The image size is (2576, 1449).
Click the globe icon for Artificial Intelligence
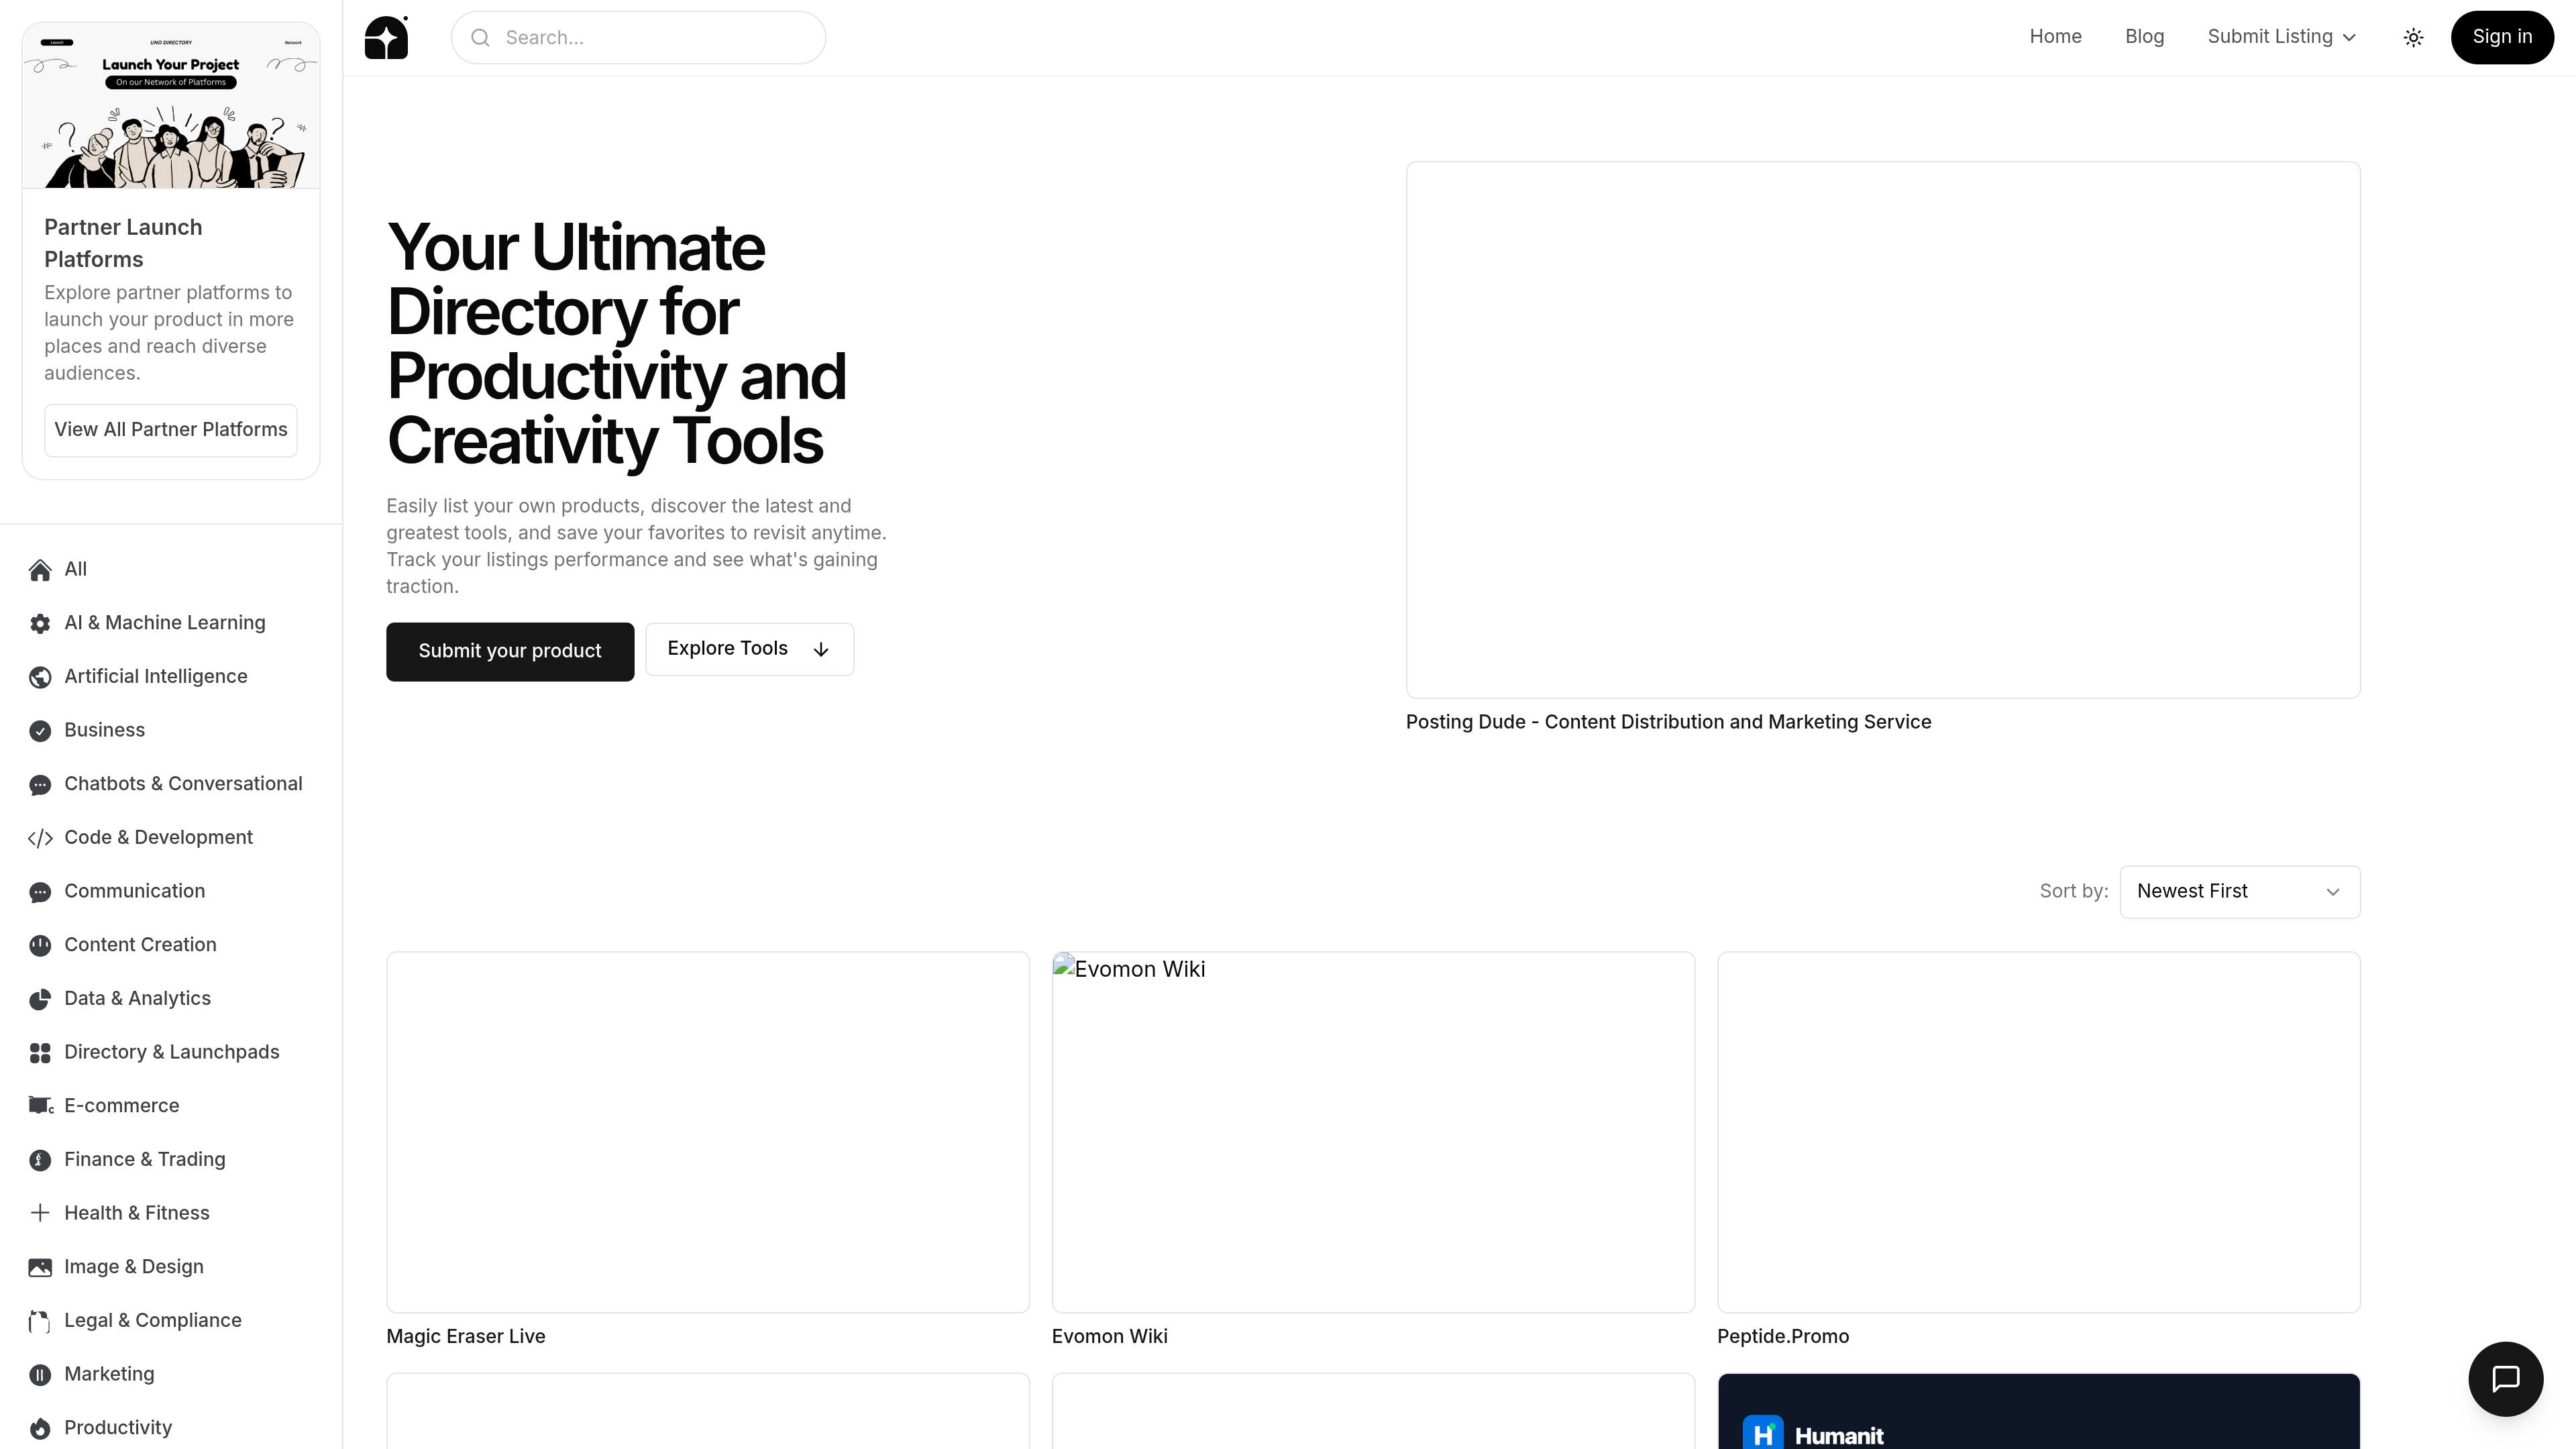point(40,677)
